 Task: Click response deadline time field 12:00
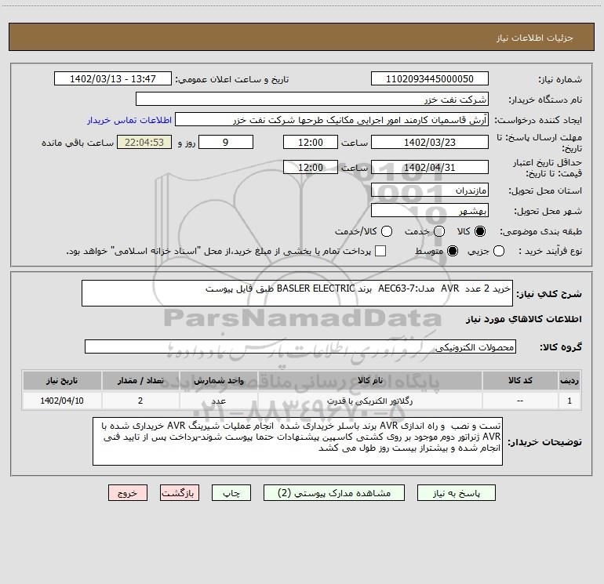311,142
